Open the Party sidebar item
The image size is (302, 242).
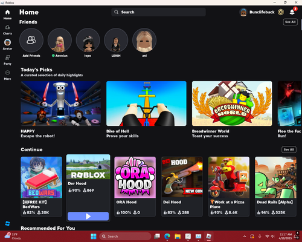(7, 60)
